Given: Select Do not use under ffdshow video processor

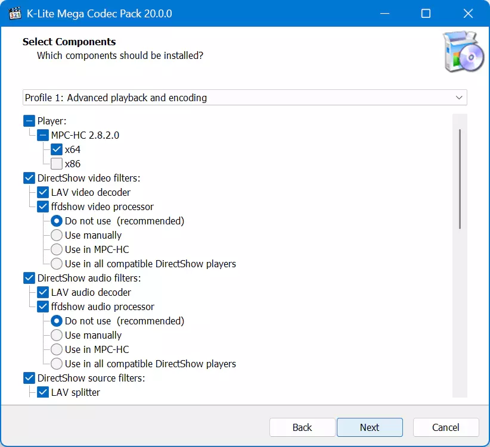Looking at the screenshot, I should 57,221.
